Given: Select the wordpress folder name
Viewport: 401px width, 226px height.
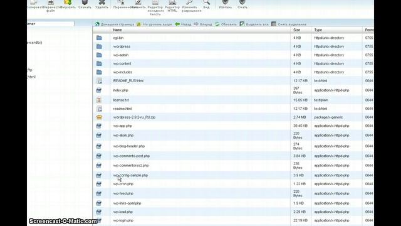Looking at the screenshot, I should tap(122, 46).
